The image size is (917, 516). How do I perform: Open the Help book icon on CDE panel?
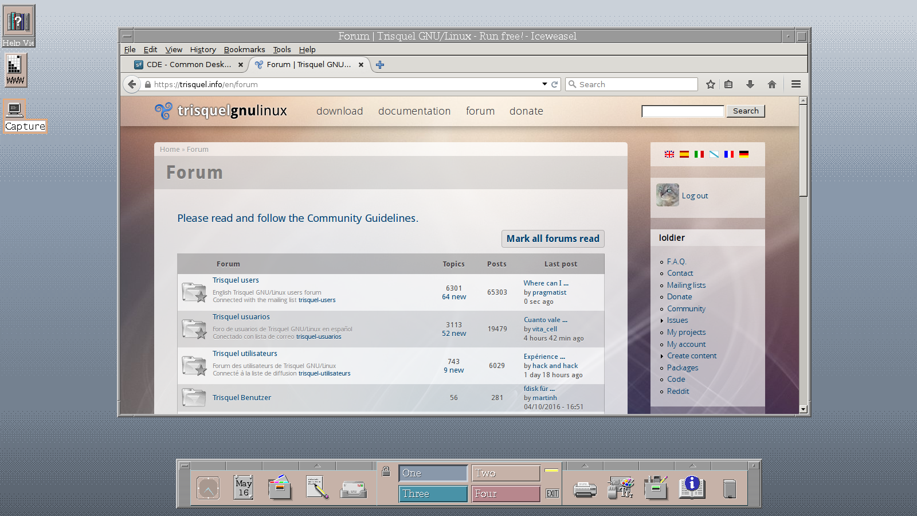pyautogui.click(x=692, y=488)
